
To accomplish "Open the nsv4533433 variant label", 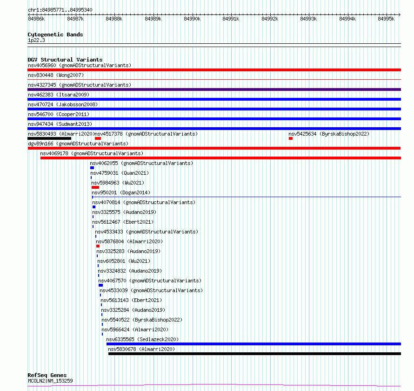I will point(147,232).
